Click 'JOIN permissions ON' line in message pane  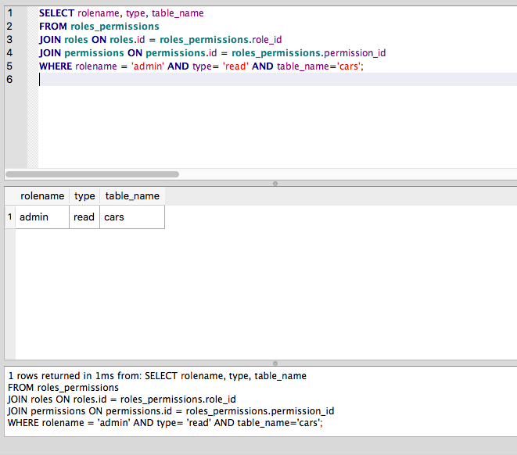click(171, 411)
